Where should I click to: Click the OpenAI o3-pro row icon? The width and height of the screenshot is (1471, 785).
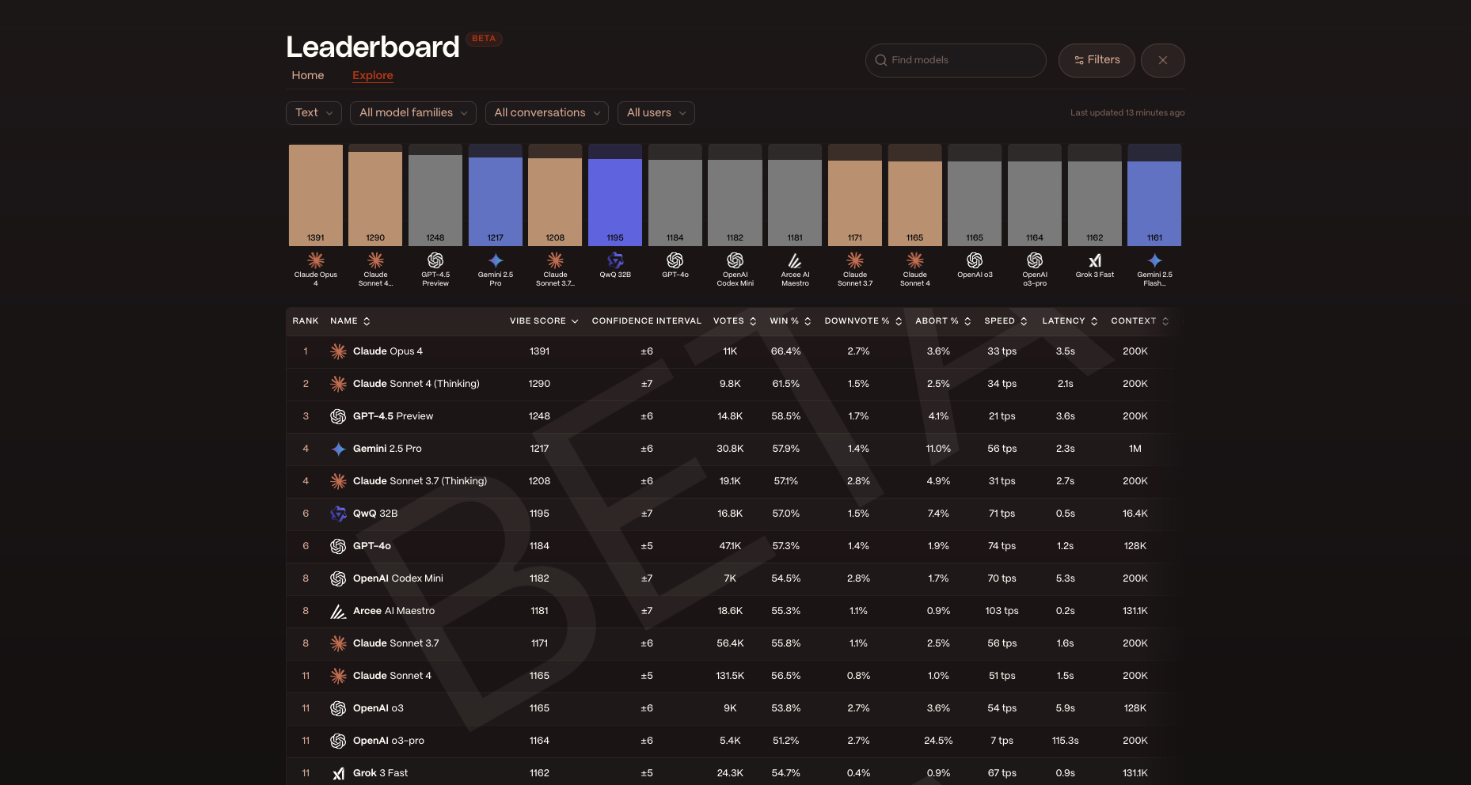[338, 741]
